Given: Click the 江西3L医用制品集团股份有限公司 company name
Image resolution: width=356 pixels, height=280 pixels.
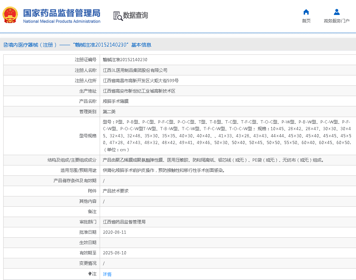Looking at the screenshot, I should tap(136, 70).
